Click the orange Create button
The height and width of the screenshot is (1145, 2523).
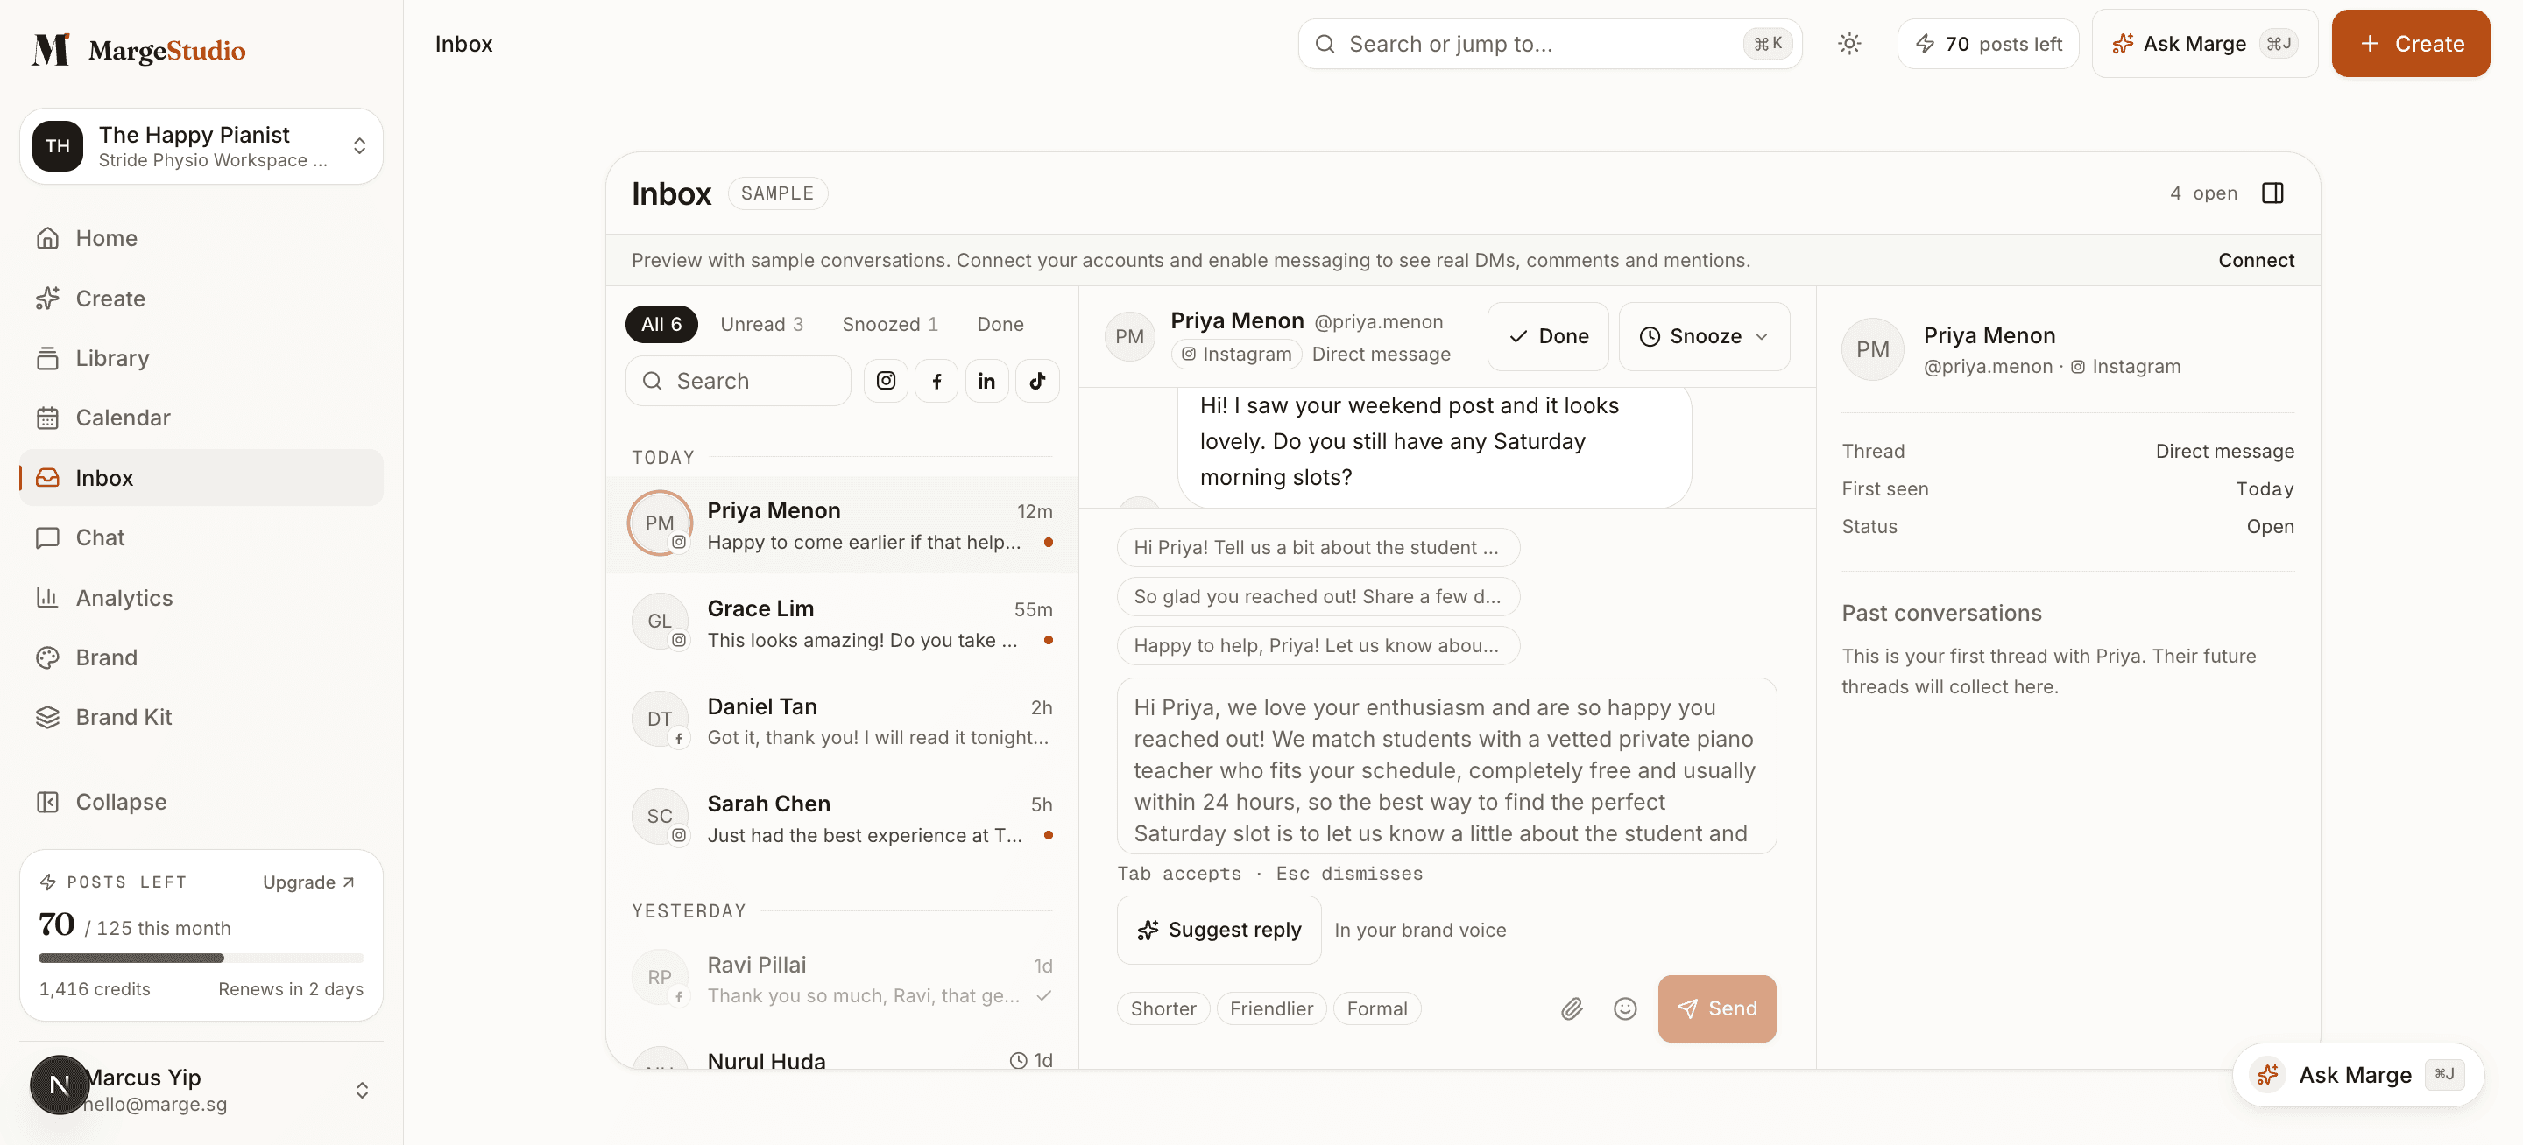2409,43
